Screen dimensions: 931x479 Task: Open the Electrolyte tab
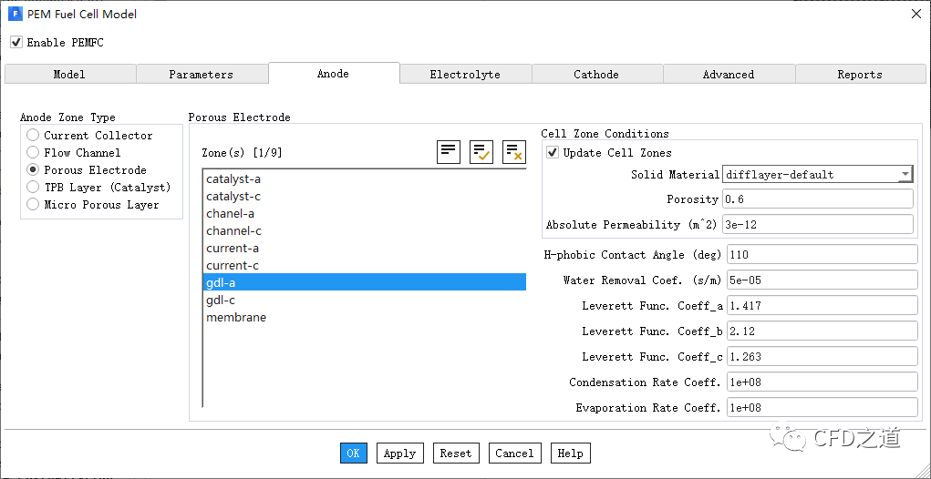pyautogui.click(x=465, y=75)
